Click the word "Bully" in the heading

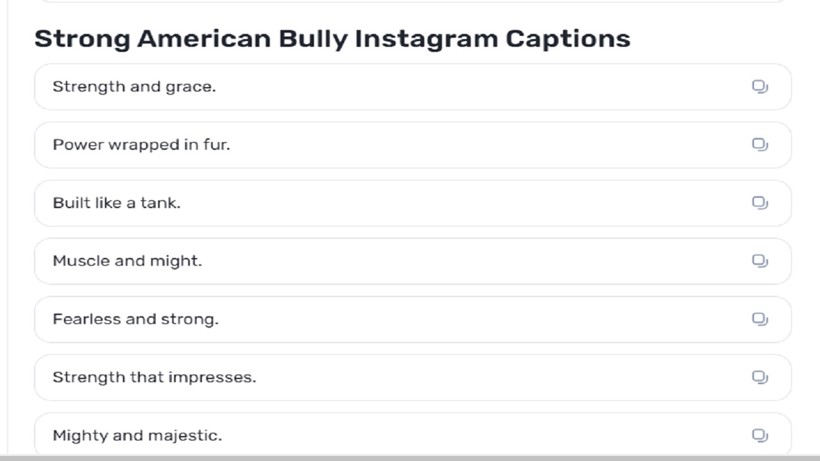point(313,38)
